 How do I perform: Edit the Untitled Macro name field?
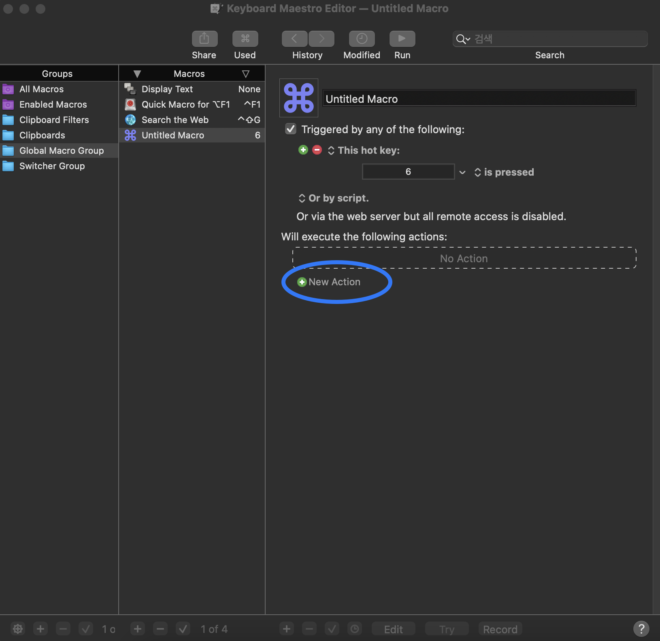tap(479, 98)
